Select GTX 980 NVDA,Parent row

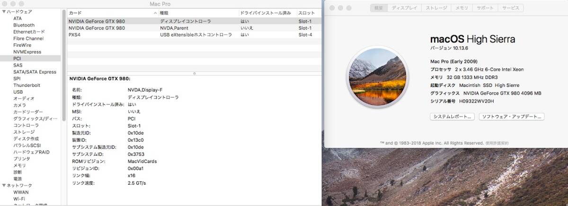point(194,28)
